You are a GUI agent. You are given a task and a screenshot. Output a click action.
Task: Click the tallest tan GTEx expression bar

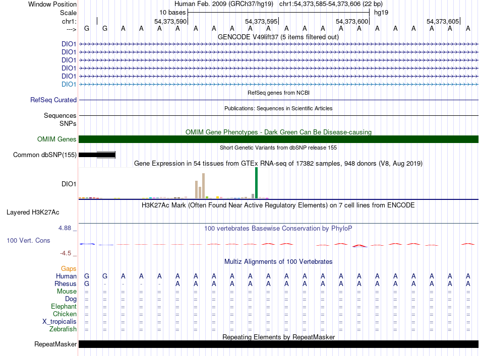(203, 186)
